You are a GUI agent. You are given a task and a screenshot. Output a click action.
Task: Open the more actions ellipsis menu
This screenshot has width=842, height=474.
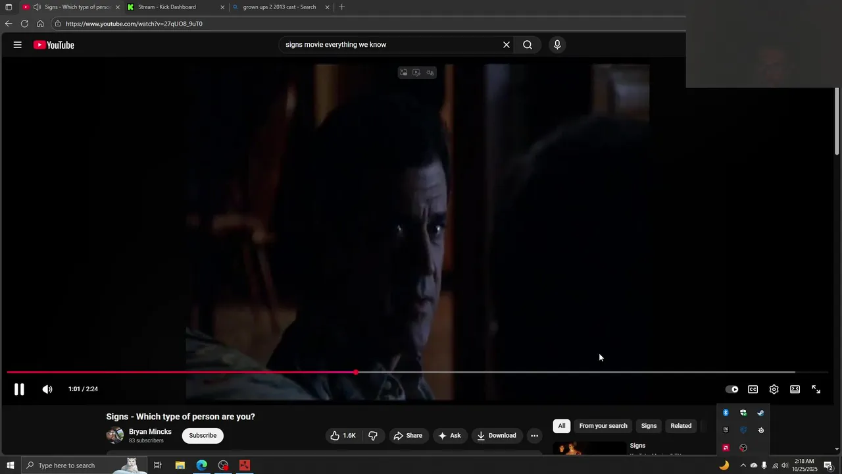pyautogui.click(x=534, y=436)
